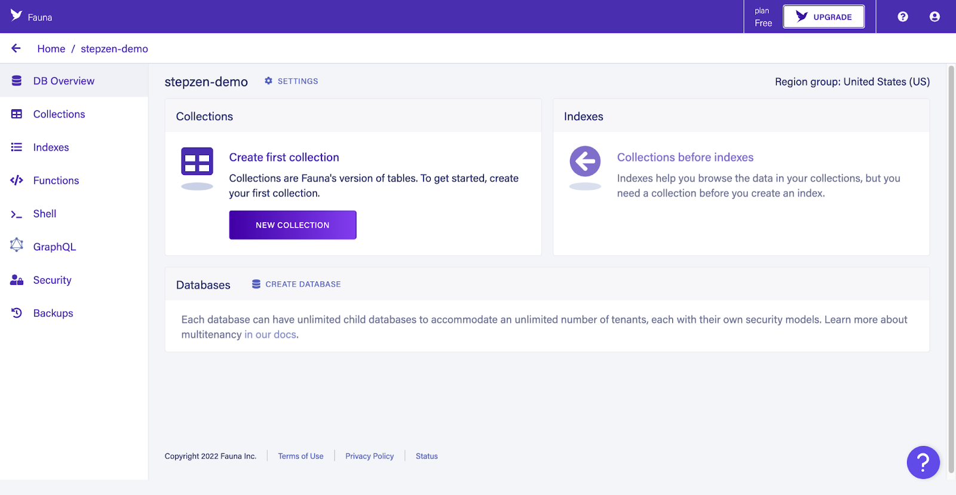Screen dimensions: 956x495
Task: Click 'Create first collection' heading
Action: click(x=284, y=157)
